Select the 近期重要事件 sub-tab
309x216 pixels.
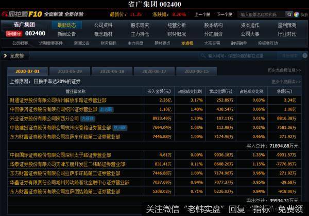pos(51,43)
